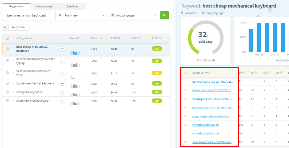Open the pcgamingbuilds.com SERP result link
289x148 pixels.
[x=213, y=116]
